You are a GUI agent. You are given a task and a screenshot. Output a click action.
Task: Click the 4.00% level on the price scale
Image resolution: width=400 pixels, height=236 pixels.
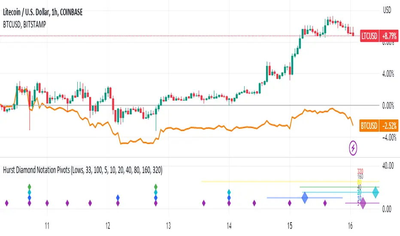coord(388,74)
